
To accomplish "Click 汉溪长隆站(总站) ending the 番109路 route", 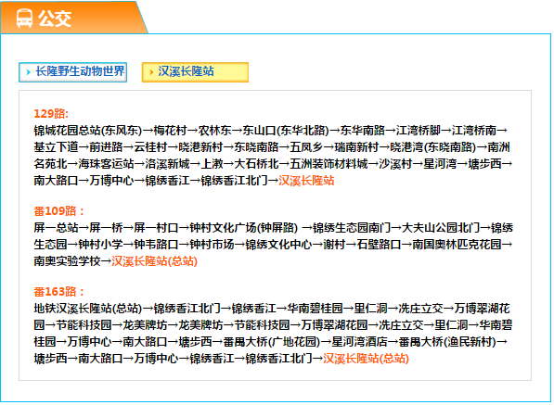I will 154,261.
